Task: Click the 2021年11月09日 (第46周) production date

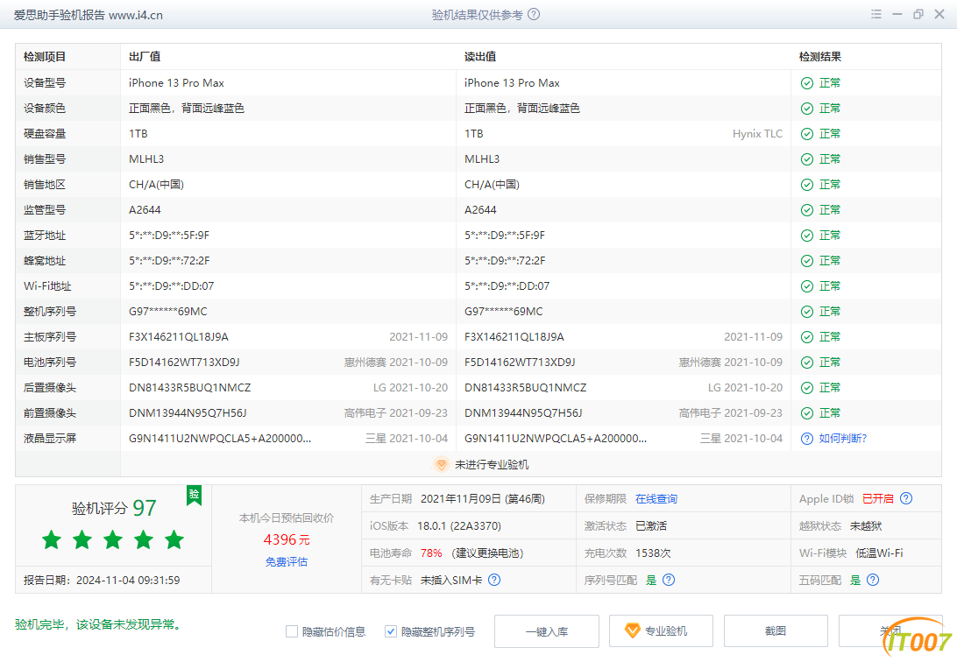Action: point(483,498)
